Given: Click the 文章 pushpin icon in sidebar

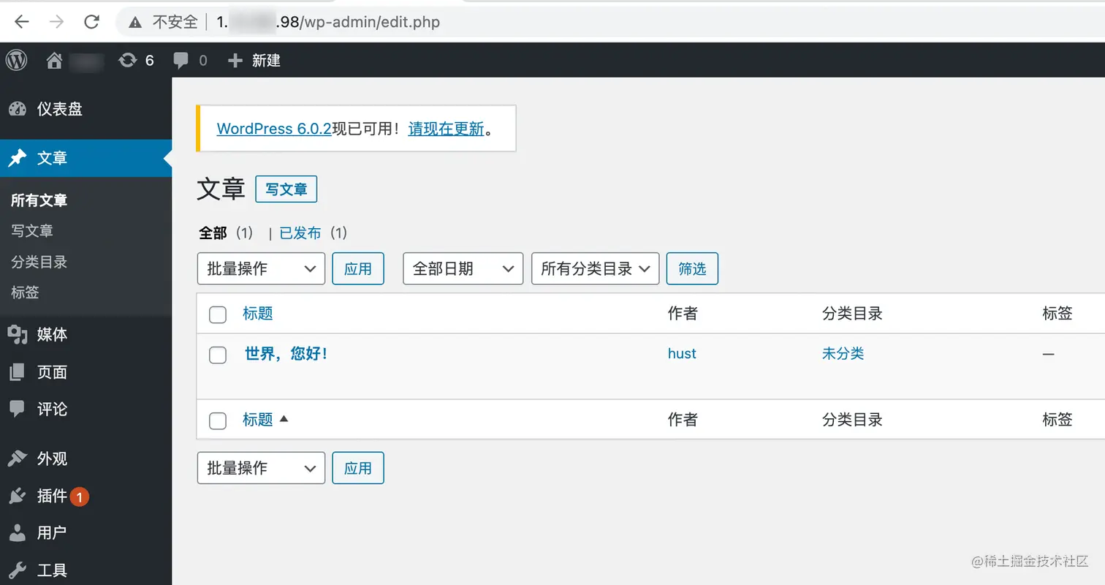Looking at the screenshot, I should (x=18, y=158).
